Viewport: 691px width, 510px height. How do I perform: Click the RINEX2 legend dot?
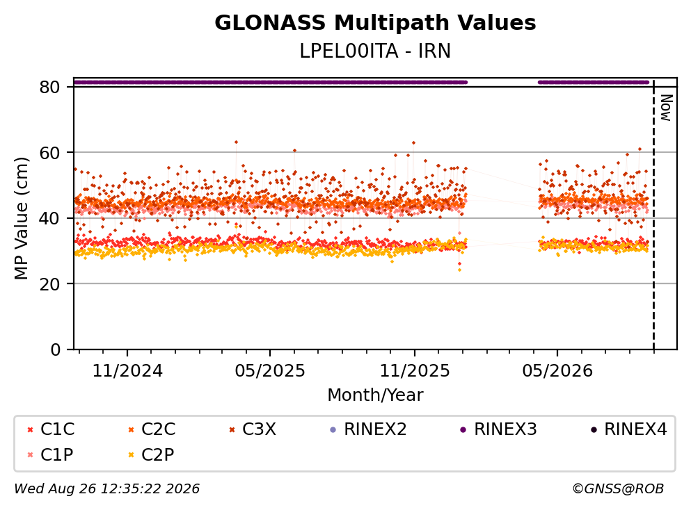(x=333, y=429)
